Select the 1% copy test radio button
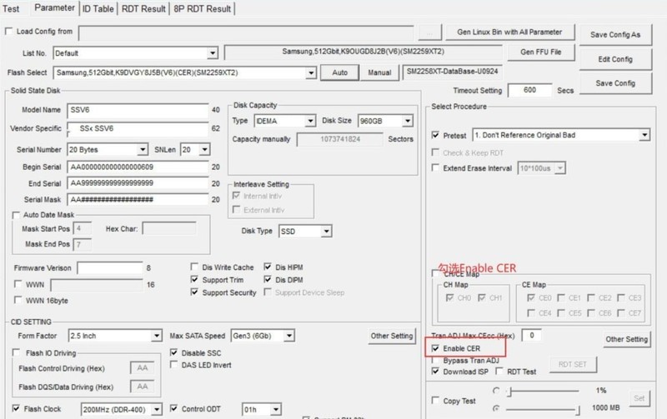The image size is (667, 419). tap(496, 391)
